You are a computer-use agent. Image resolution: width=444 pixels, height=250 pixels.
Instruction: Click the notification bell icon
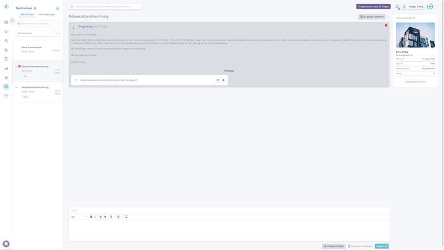click(x=398, y=7)
